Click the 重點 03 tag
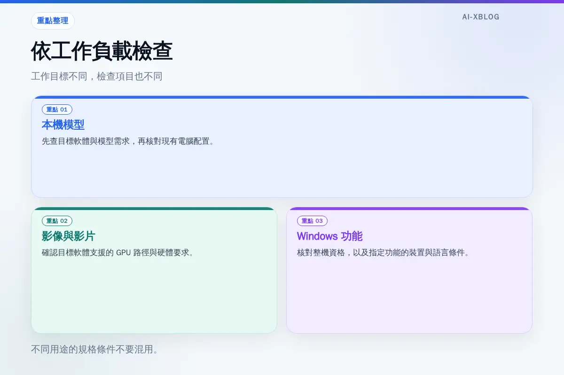The width and height of the screenshot is (564, 375). point(312,221)
